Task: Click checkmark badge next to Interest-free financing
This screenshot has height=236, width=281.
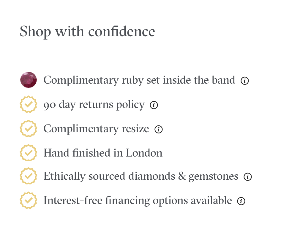Action: point(29,200)
